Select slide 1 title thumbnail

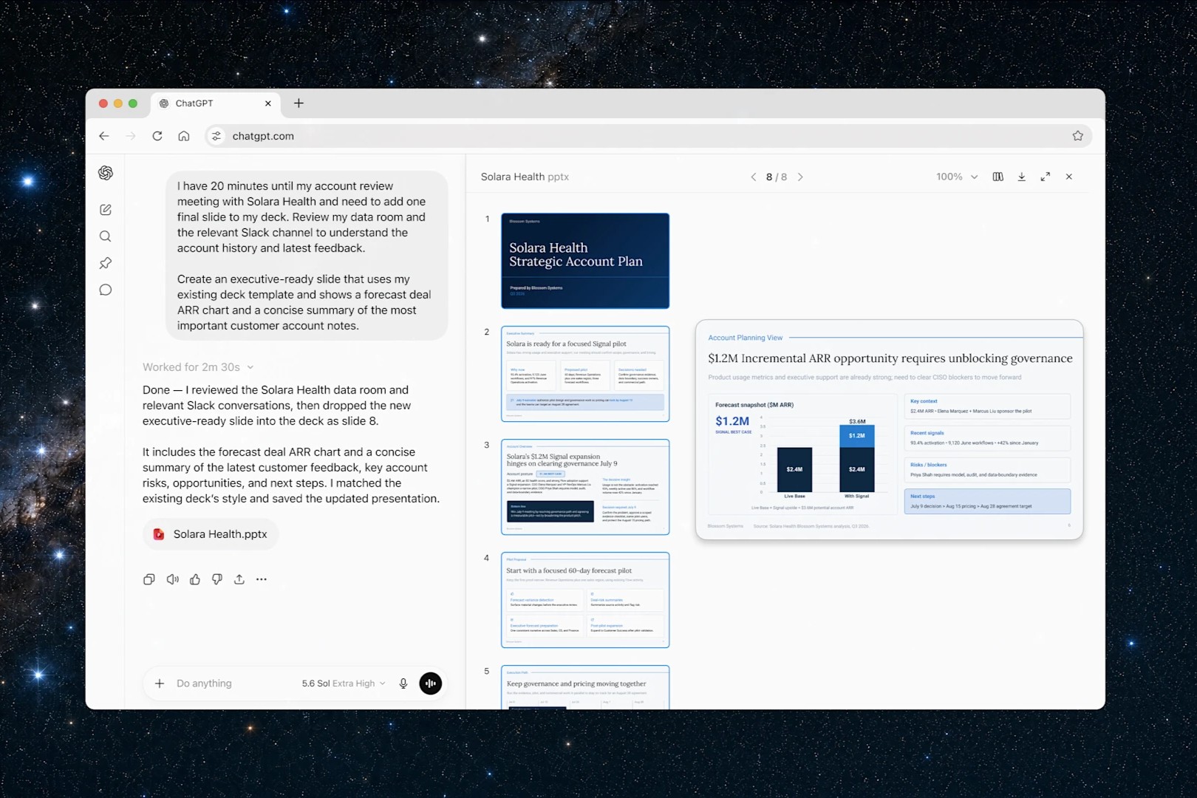point(585,261)
